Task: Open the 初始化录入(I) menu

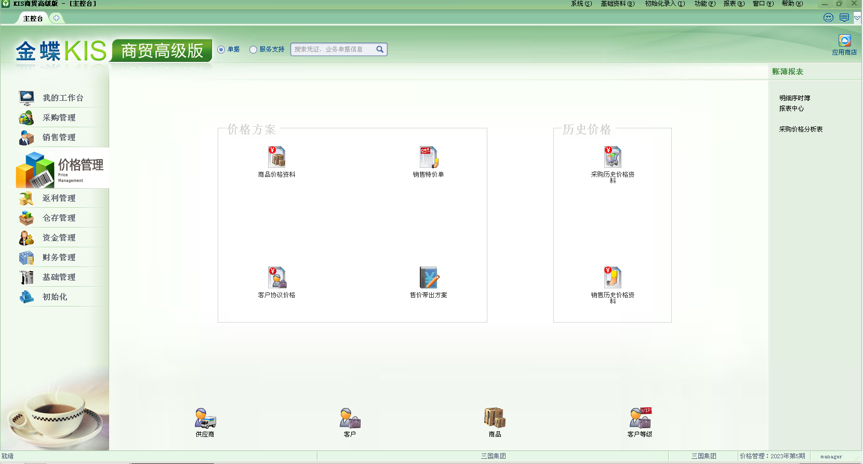Action: coord(665,4)
